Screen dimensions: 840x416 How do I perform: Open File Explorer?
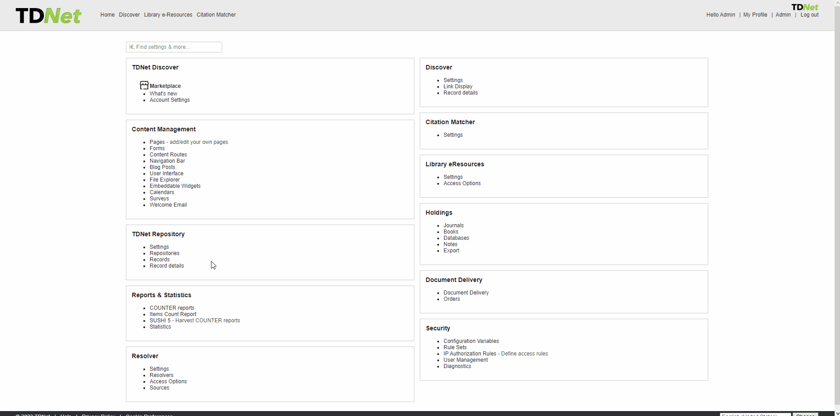[x=165, y=180]
